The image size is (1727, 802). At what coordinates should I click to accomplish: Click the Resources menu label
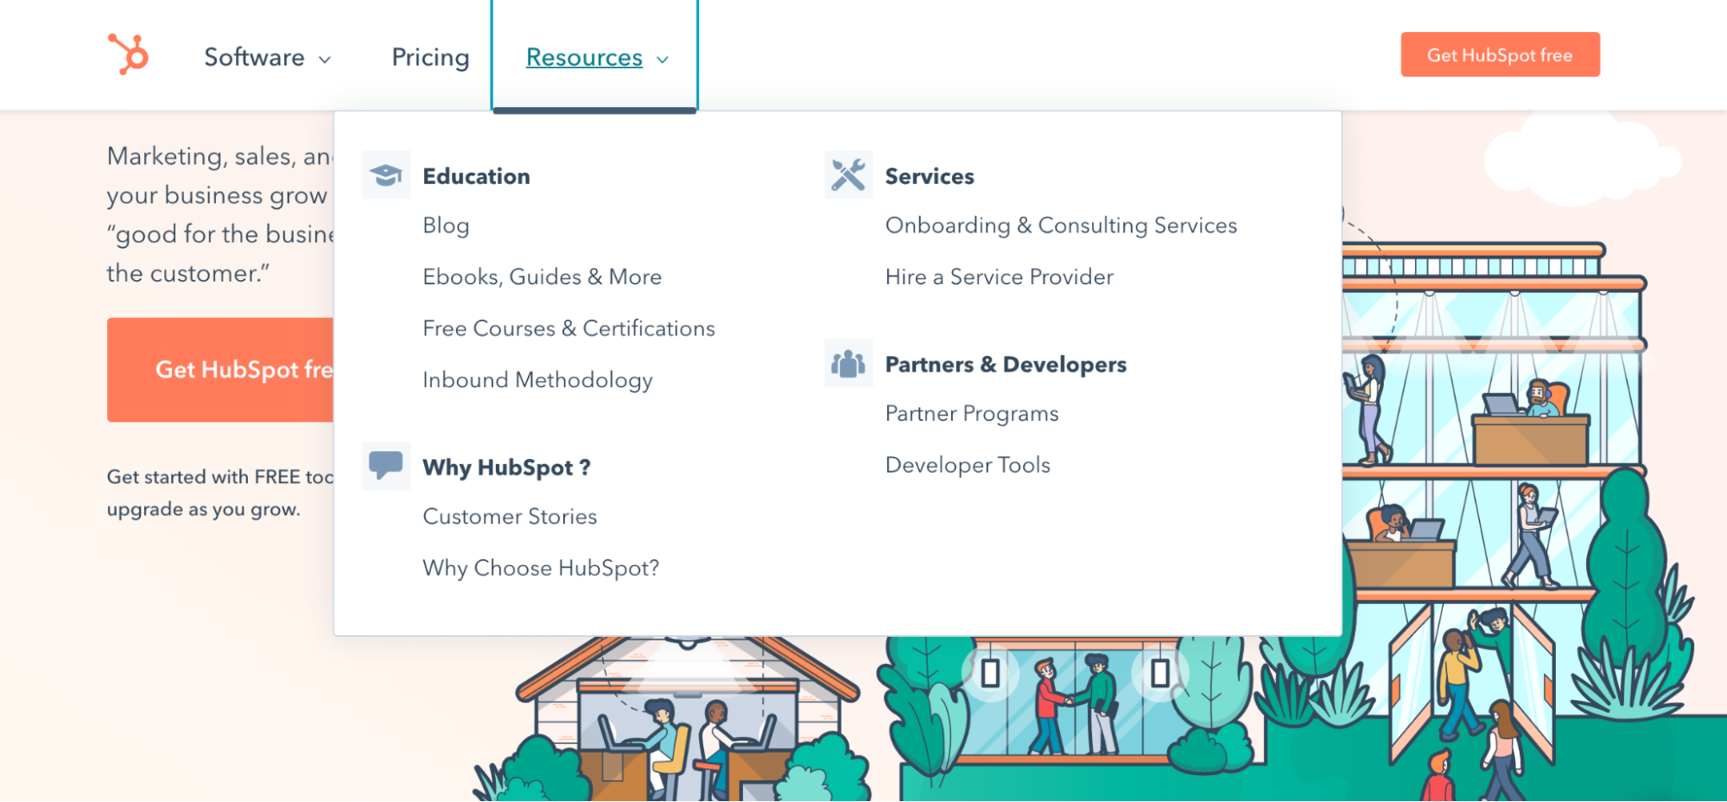(x=584, y=57)
